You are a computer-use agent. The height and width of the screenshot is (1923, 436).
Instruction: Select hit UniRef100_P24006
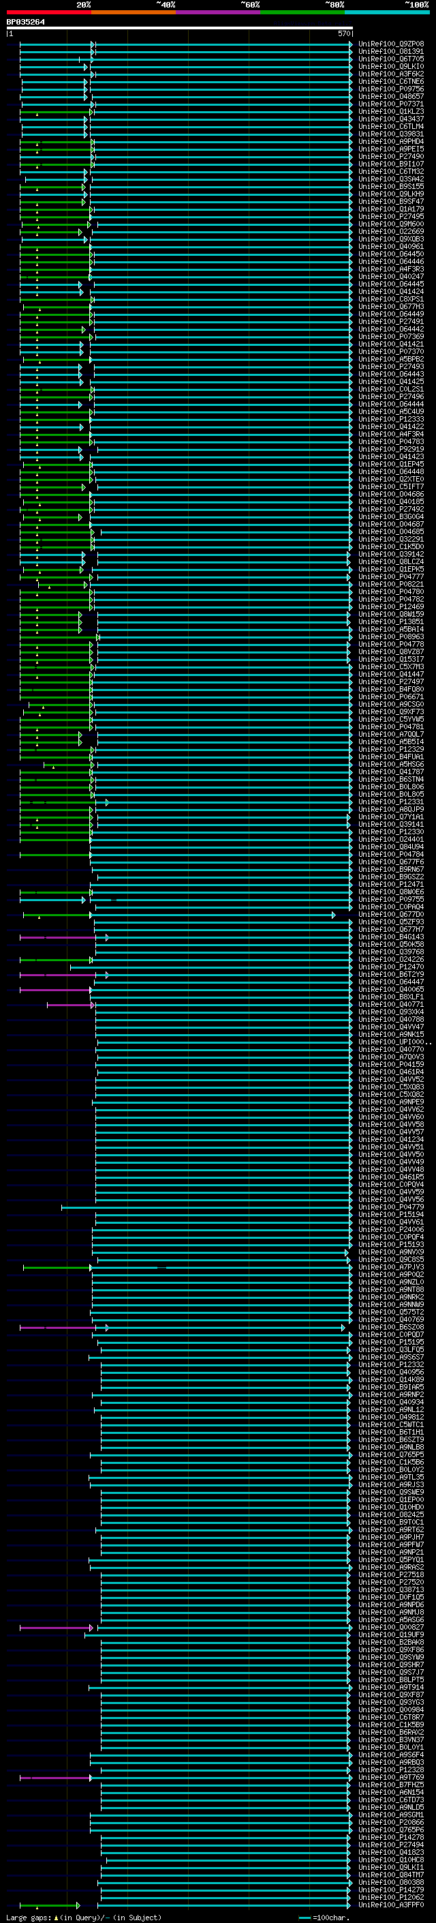(391, 1229)
